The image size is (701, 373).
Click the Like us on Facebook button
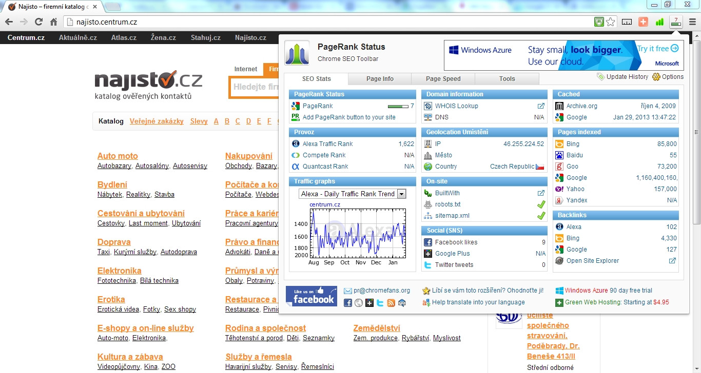[311, 296]
